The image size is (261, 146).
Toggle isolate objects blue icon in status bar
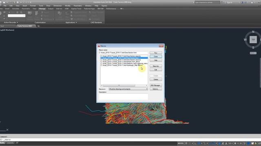248,143
